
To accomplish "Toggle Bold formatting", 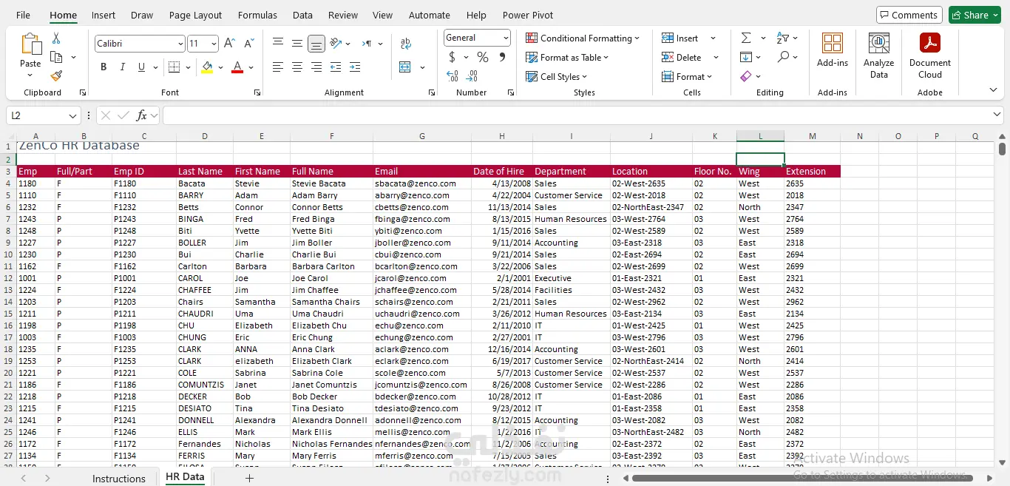I will pyautogui.click(x=104, y=67).
